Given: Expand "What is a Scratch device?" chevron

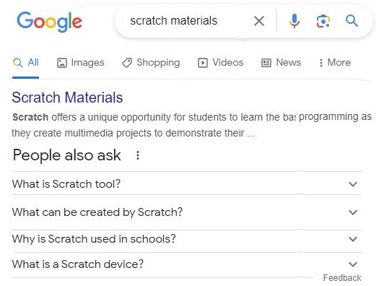Looking at the screenshot, I should pyautogui.click(x=353, y=264).
